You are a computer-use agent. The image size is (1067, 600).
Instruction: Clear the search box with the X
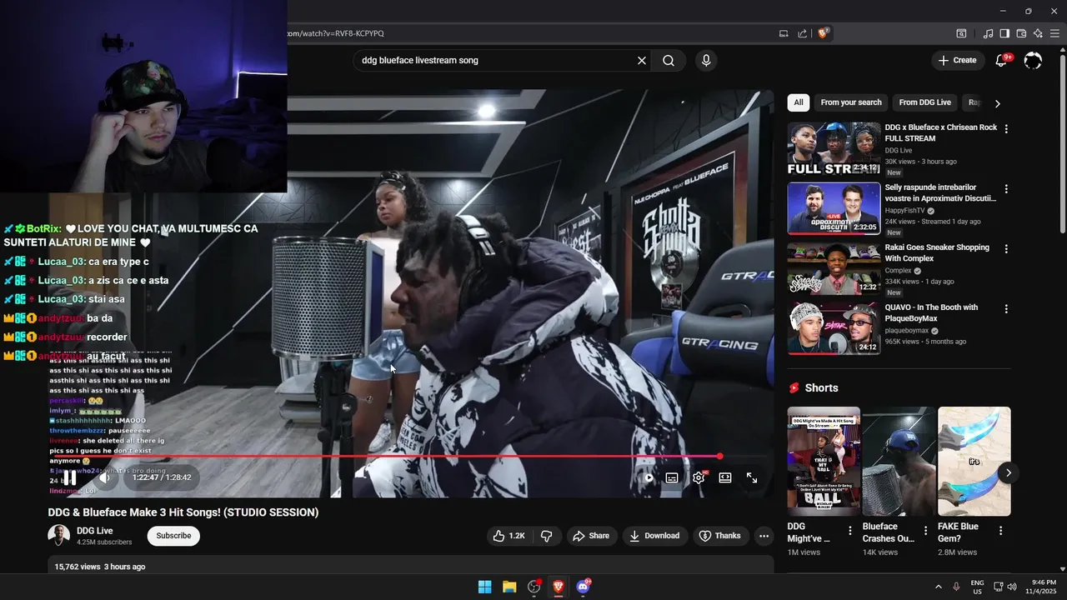point(642,60)
